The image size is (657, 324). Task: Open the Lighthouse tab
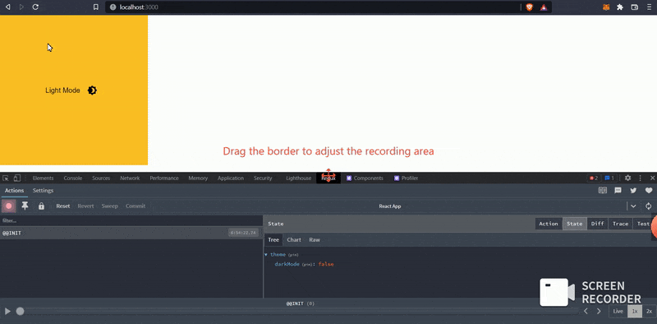point(299,178)
